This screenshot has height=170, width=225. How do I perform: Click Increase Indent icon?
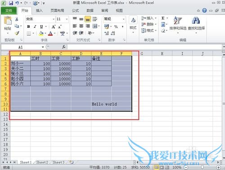(x=81, y=33)
